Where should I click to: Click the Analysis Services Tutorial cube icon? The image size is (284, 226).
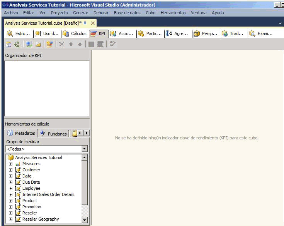tap(11, 157)
